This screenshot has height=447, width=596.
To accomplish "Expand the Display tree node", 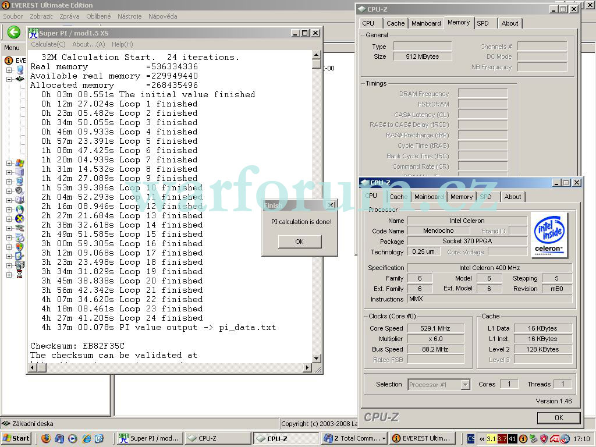I will point(9,182).
